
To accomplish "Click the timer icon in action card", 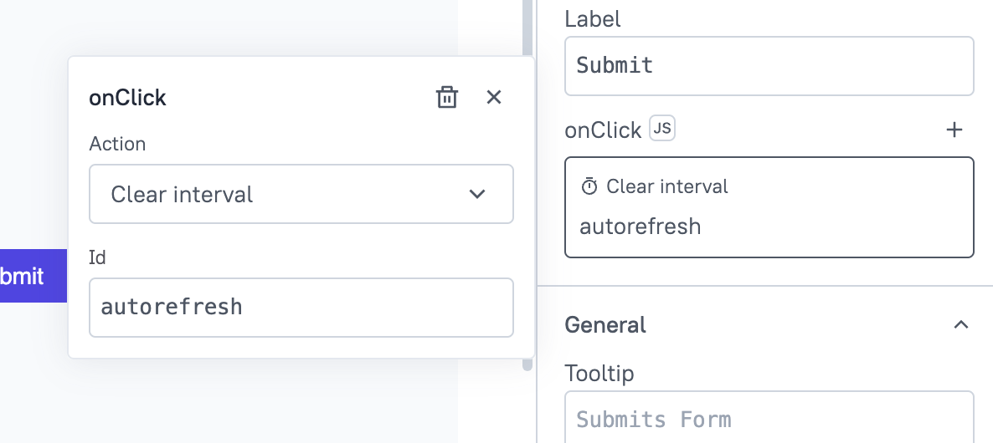I will tap(589, 186).
